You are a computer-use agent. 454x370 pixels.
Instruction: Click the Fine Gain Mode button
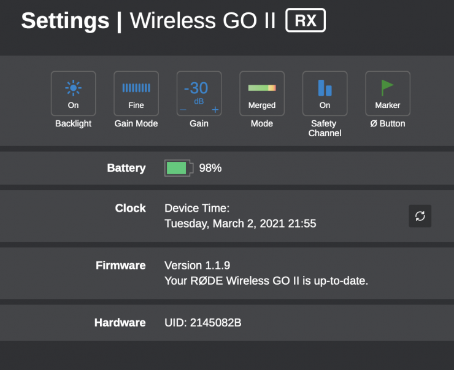coord(136,94)
